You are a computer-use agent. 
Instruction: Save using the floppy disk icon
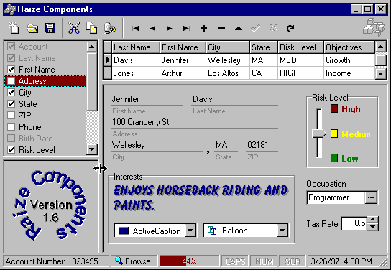(50, 28)
